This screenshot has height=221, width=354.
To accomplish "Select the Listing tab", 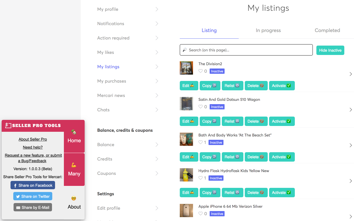I will [209, 30].
